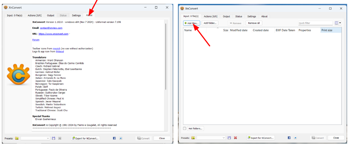Click the Print size column header

331,30
